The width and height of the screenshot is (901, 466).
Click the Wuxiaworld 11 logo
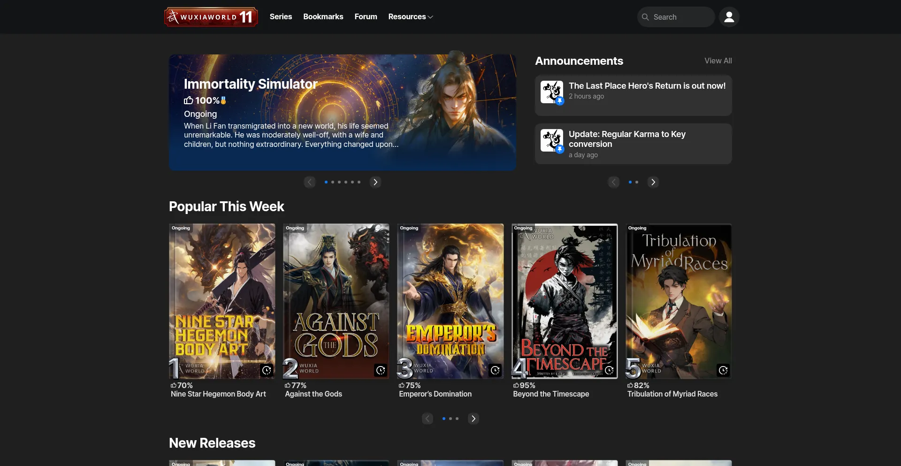211,17
